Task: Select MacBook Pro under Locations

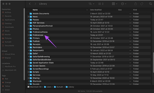Action: (x=9, y=66)
